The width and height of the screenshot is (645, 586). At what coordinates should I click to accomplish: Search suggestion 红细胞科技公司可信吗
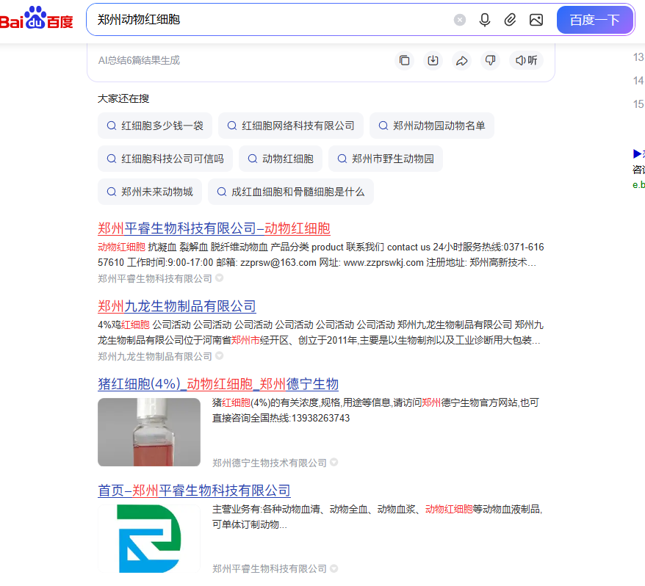click(165, 159)
